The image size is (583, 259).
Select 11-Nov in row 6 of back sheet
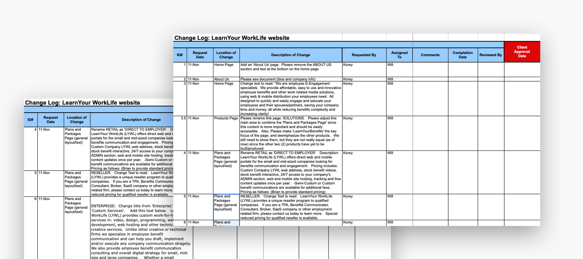click(51, 228)
